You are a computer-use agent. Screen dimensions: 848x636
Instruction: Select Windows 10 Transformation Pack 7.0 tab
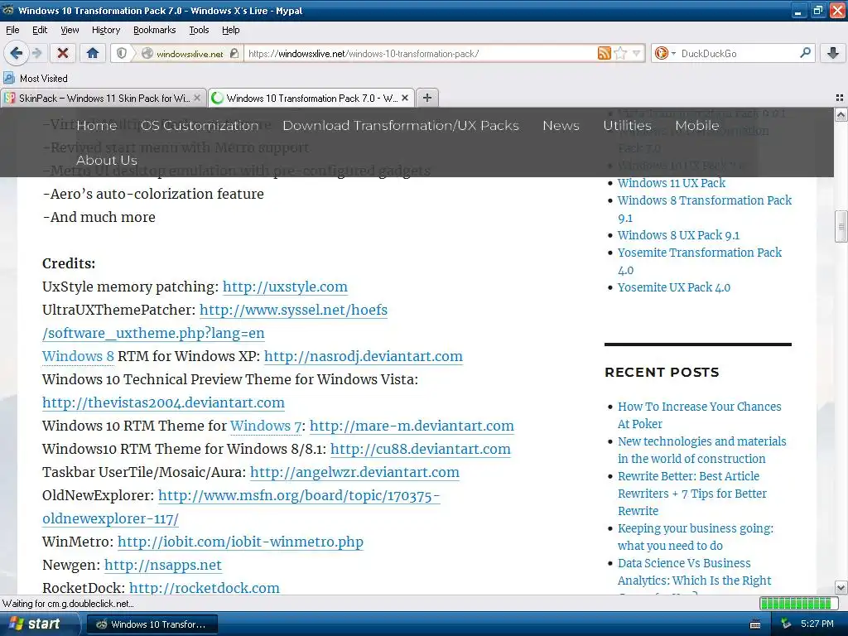[311, 98]
